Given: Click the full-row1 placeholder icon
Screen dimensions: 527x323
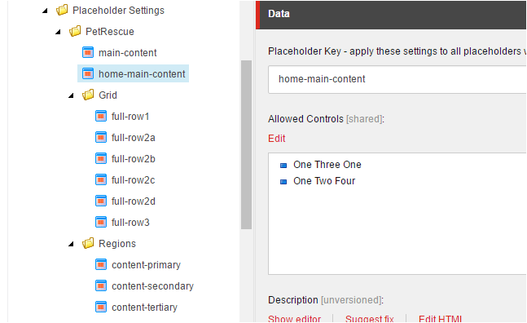Looking at the screenshot, I should [101, 116].
